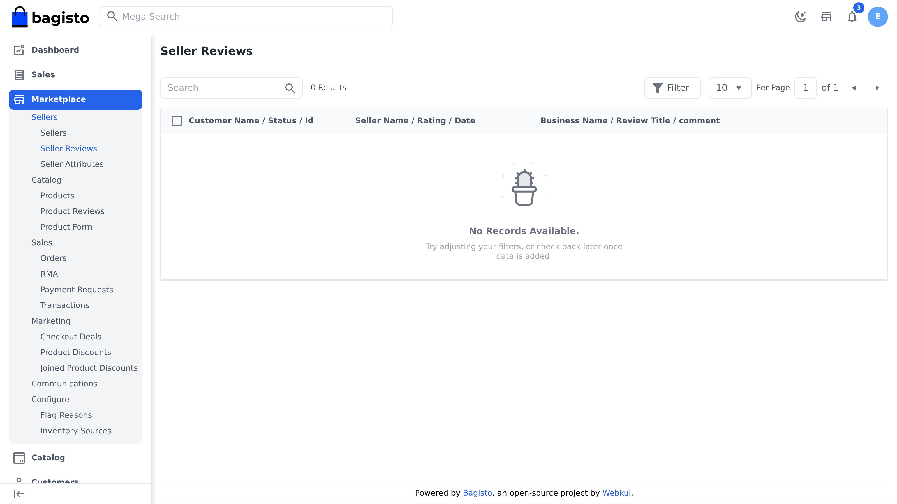The image size is (897, 504).
Task: Open the user avatar E menu
Action: click(877, 17)
